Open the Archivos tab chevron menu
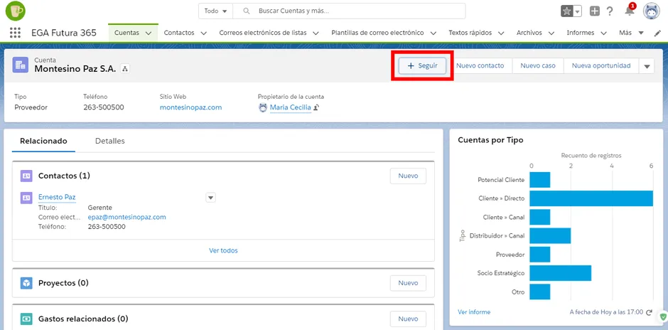668x330 pixels. point(551,33)
